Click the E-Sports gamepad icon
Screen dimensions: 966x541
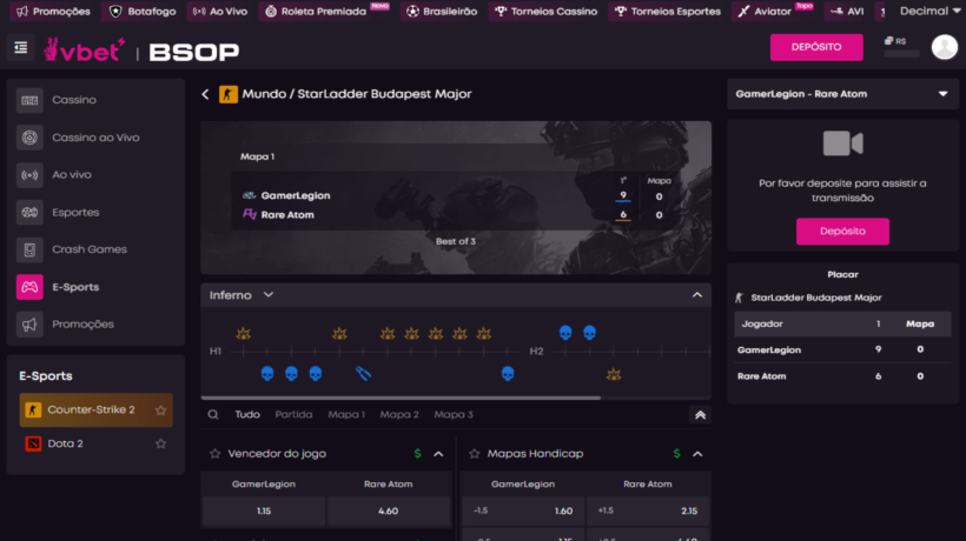click(x=30, y=287)
